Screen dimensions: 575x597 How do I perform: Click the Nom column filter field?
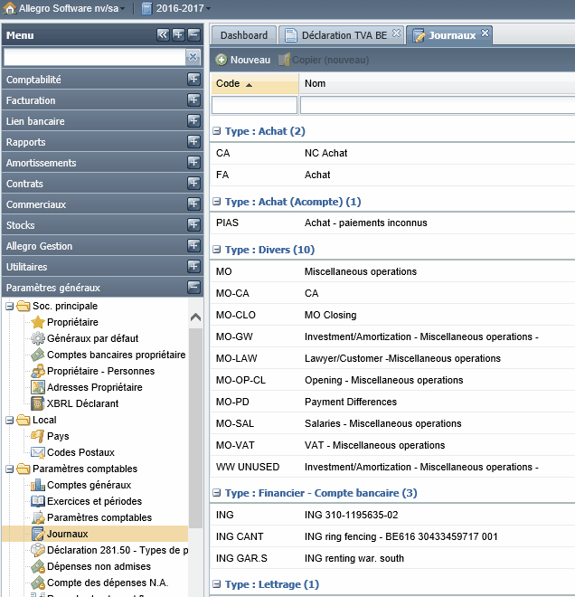point(438,105)
